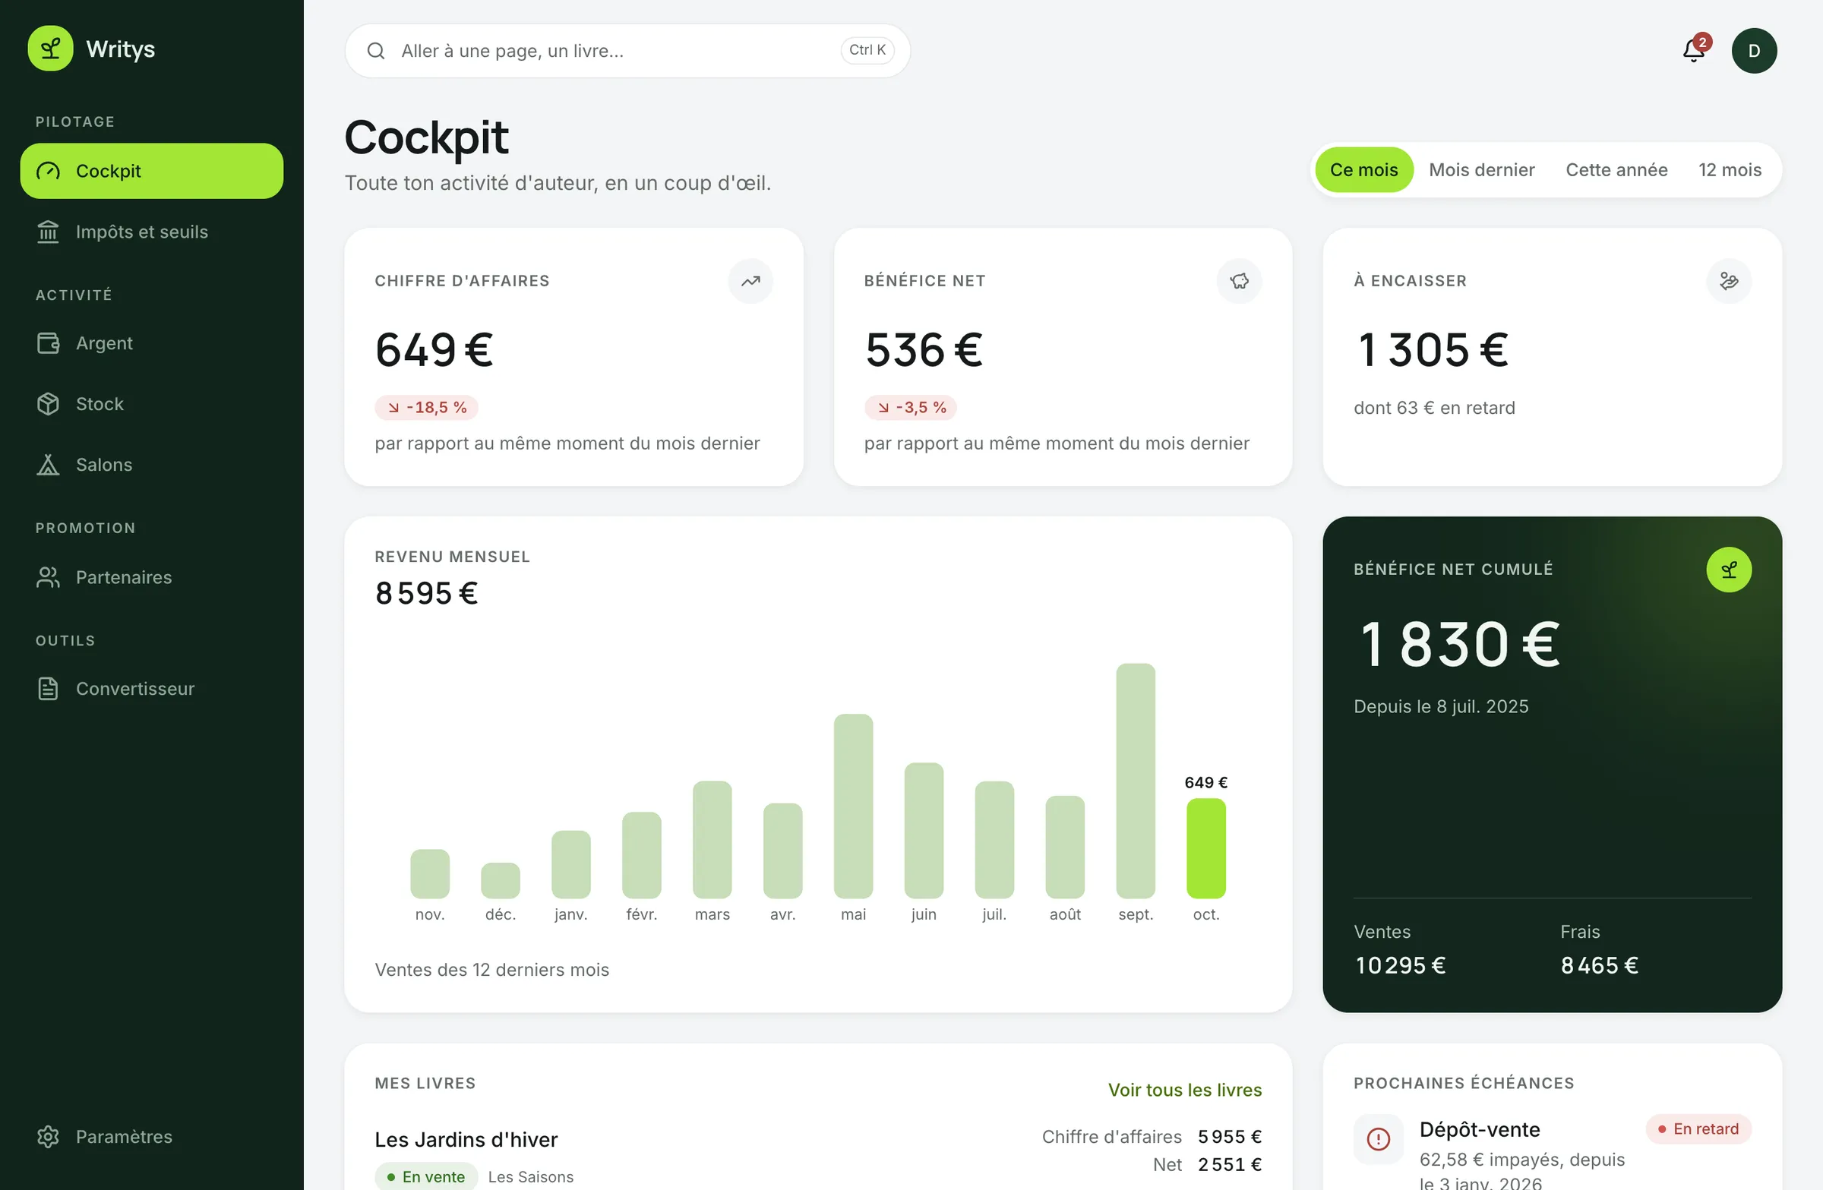Click the -3,5 % change badge
The image size is (1823, 1190).
[x=911, y=407]
